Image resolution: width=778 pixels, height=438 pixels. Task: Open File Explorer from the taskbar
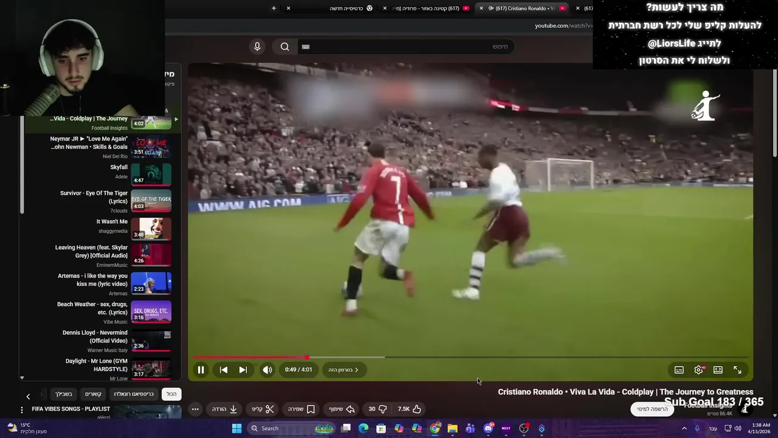point(452,428)
